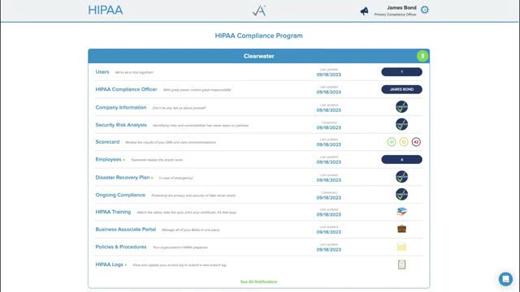
Task: Open Ongoing Compliance section
Action: pyautogui.click(x=120, y=195)
